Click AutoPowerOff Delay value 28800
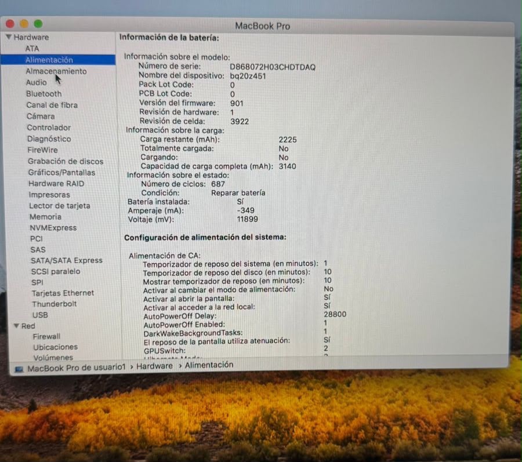Viewport: 522px width, 462px height. pyautogui.click(x=335, y=314)
